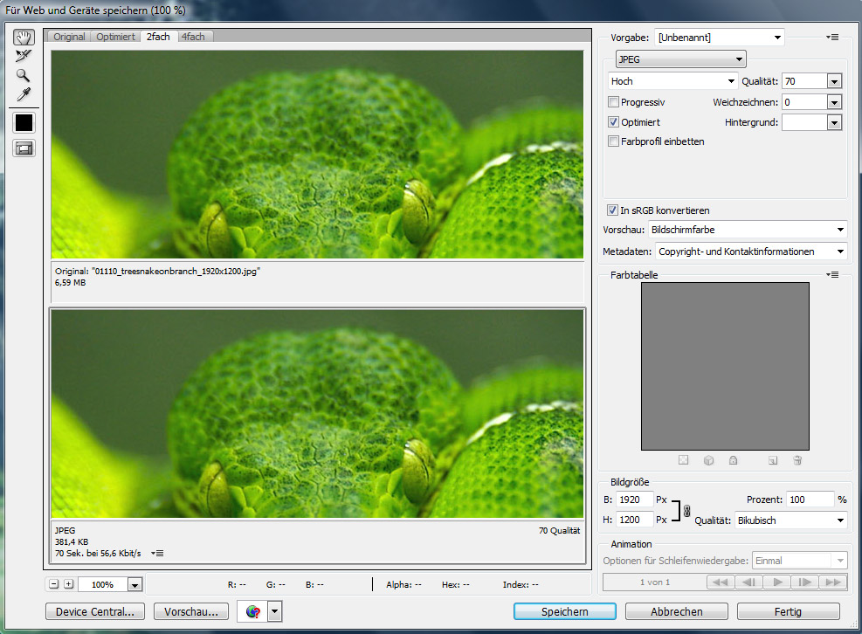Click the new color icon under color table
Screen dimensions: 862x634
pyautogui.click(x=773, y=460)
